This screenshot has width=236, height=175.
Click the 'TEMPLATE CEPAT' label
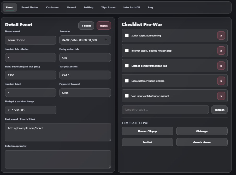click(135, 123)
